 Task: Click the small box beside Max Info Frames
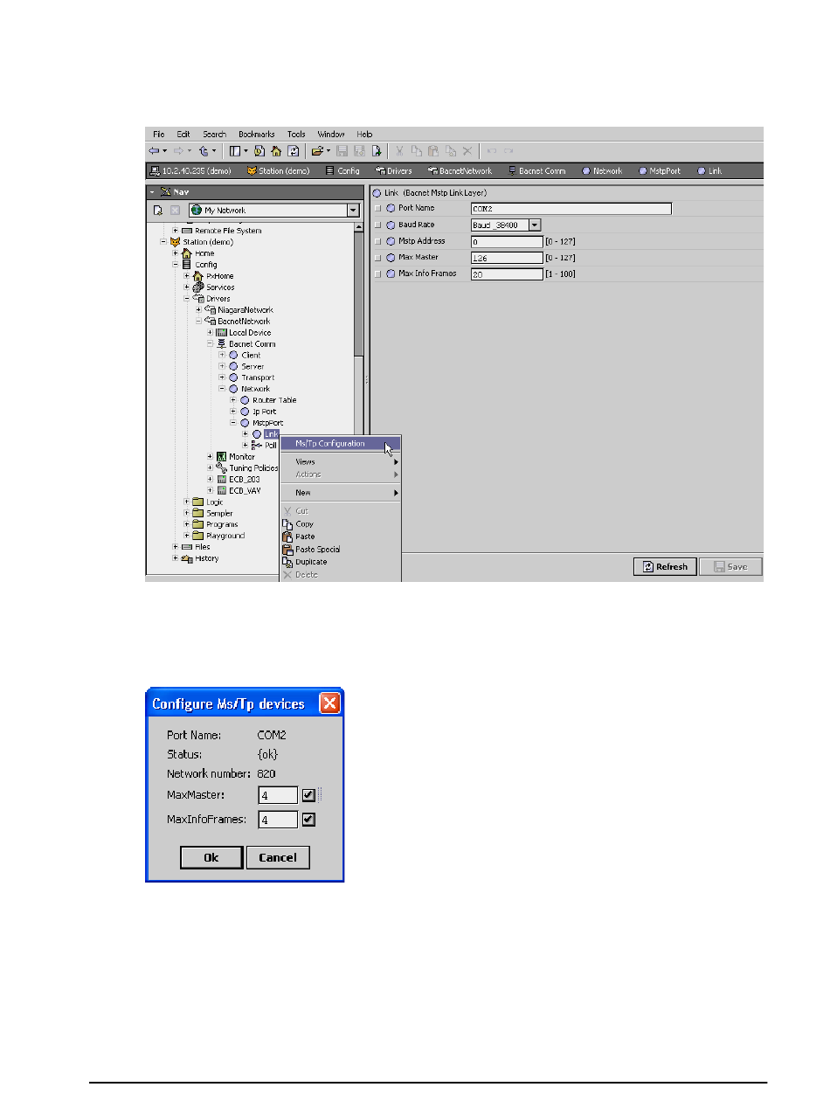[x=378, y=274]
